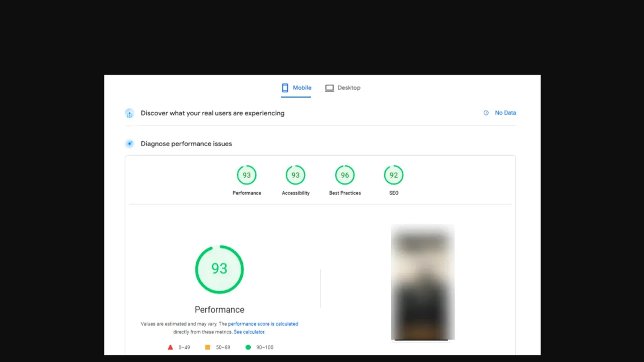
Task: Click the red triangle 0–49 legend icon
Action: point(170,347)
